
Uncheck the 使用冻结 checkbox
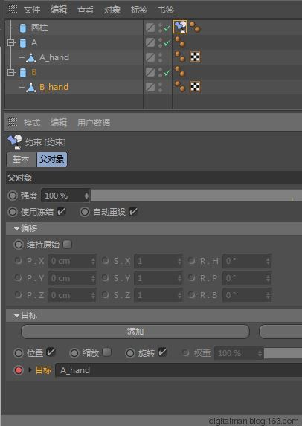[62, 211]
